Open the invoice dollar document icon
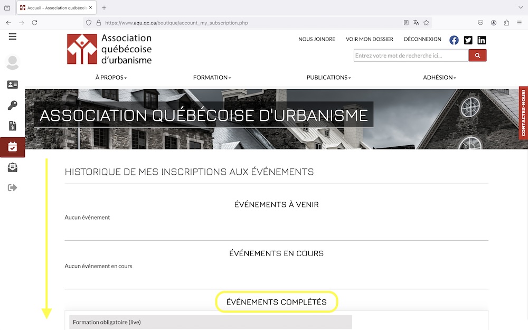 pyautogui.click(x=12, y=126)
